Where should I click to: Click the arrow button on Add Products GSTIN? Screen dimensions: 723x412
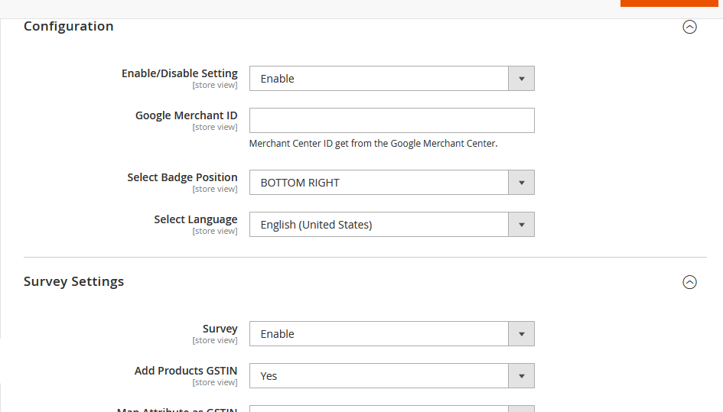click(x=521, y=376)
